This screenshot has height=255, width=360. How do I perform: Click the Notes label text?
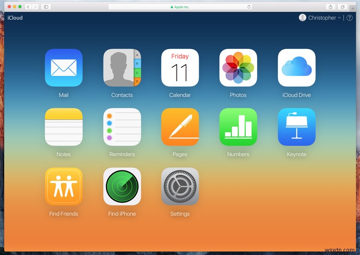[x=63, y=154]
